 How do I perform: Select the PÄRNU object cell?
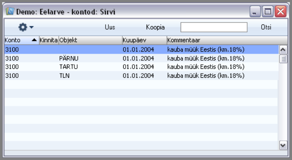(69, 58)
